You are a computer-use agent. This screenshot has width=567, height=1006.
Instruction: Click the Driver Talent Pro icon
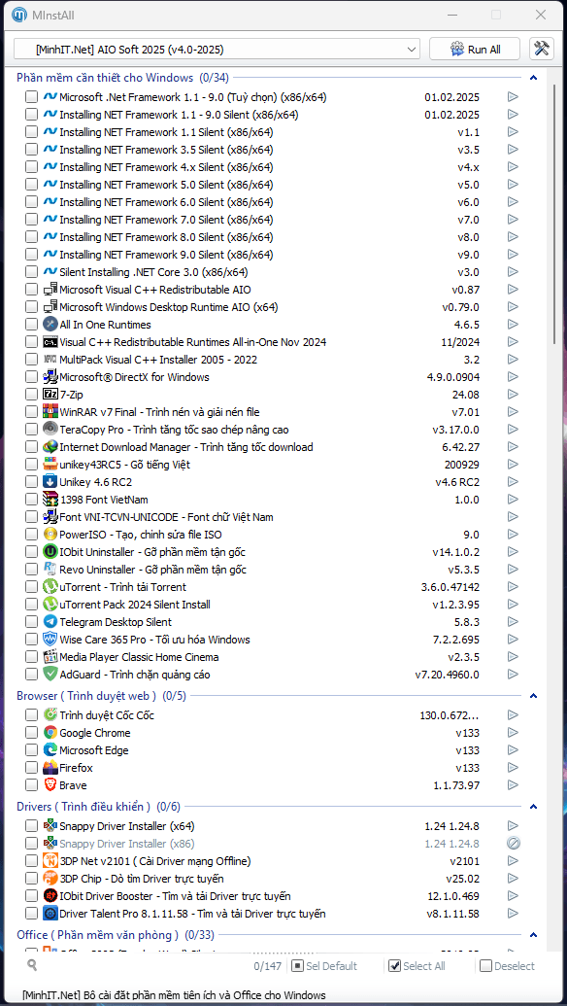click(x=50, y=914)
